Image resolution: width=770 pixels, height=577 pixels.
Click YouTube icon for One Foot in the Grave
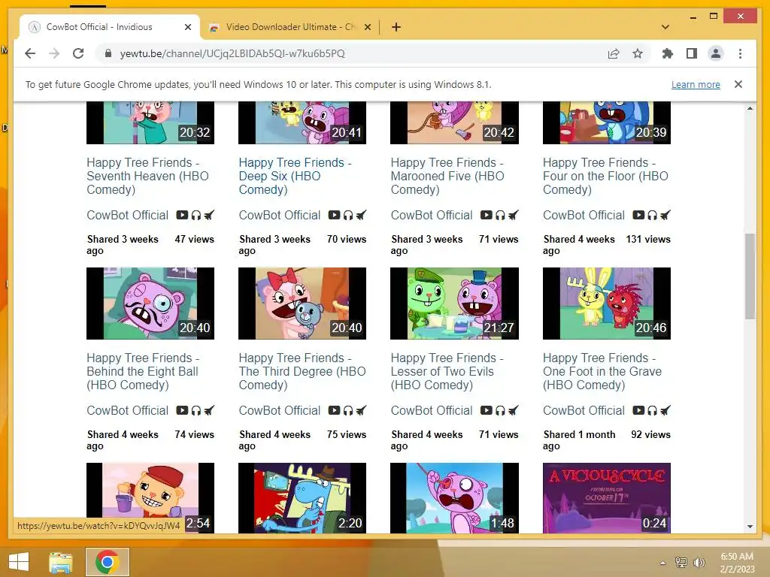pos(638,410)
